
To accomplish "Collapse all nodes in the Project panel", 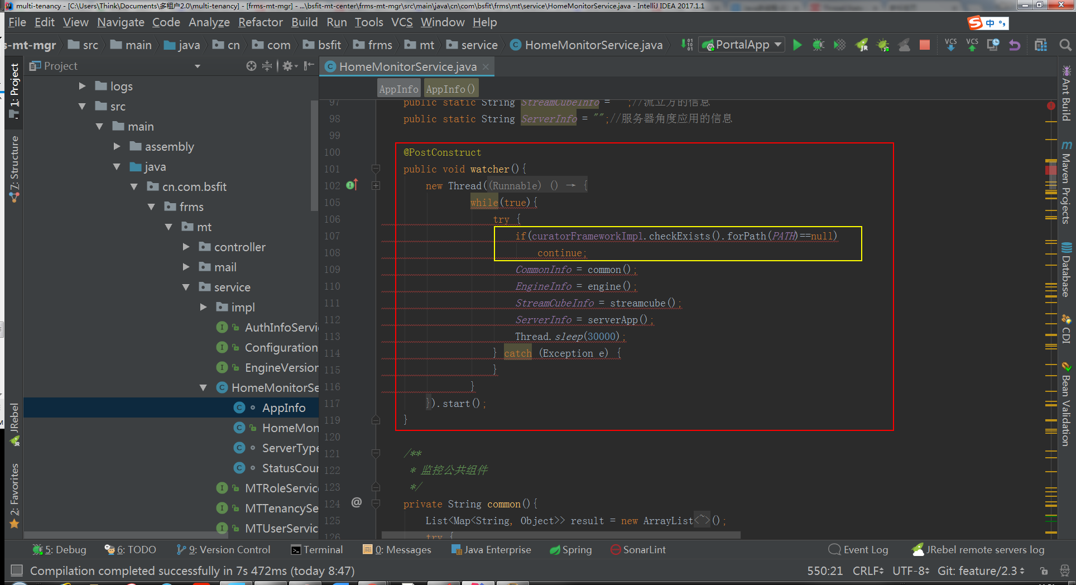I will [267, 66].
